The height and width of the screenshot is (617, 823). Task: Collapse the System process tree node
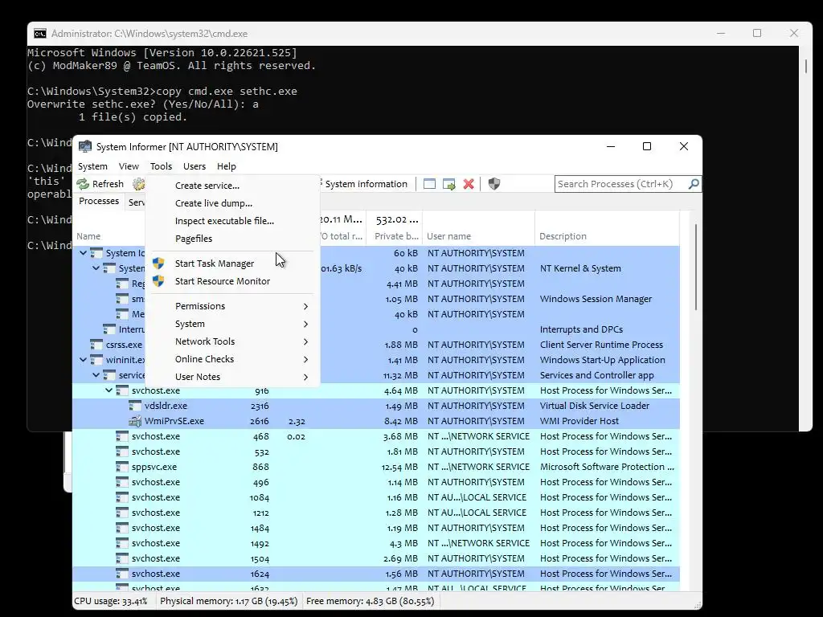coord(96,268)
